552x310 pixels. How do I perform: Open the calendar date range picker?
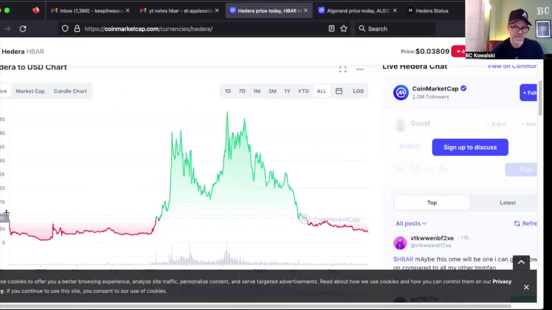click(x=339, y=91)
